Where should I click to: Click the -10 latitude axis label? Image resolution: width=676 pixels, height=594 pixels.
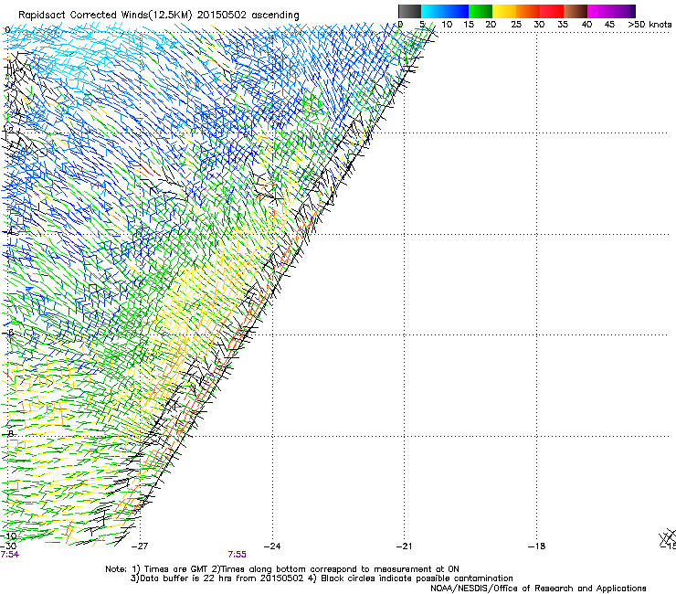pyautogui.click(x=9, y=536)
